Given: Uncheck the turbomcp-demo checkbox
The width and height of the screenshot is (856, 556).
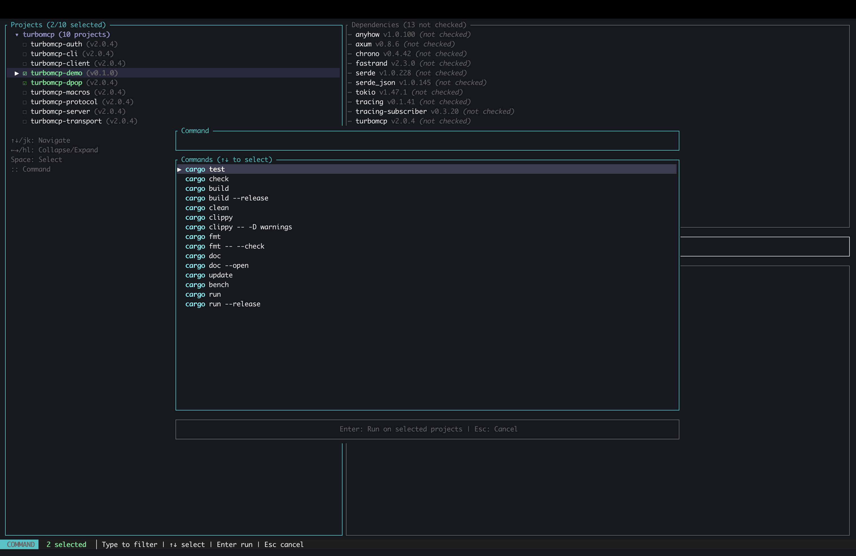Looking at the screenshot, I should [x=24, y=73].
